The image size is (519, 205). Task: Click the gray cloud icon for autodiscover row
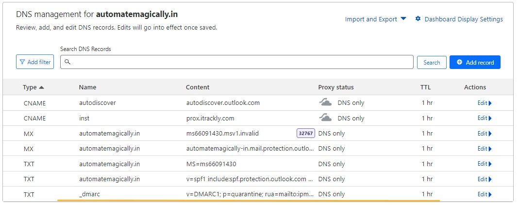325,102
